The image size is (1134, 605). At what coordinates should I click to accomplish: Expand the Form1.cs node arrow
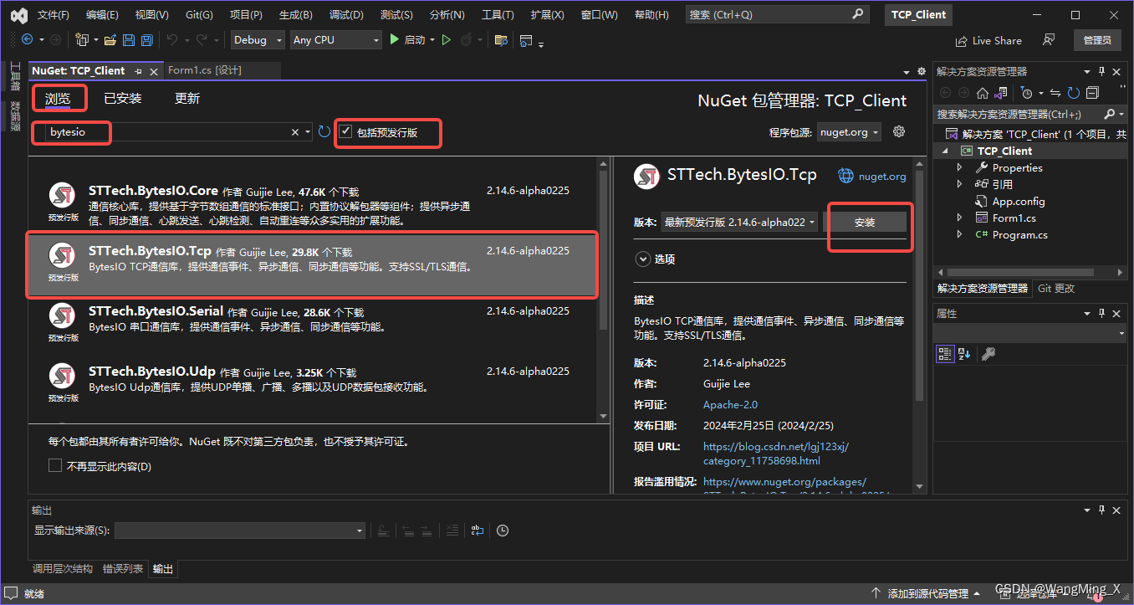(x=960, y=218)
